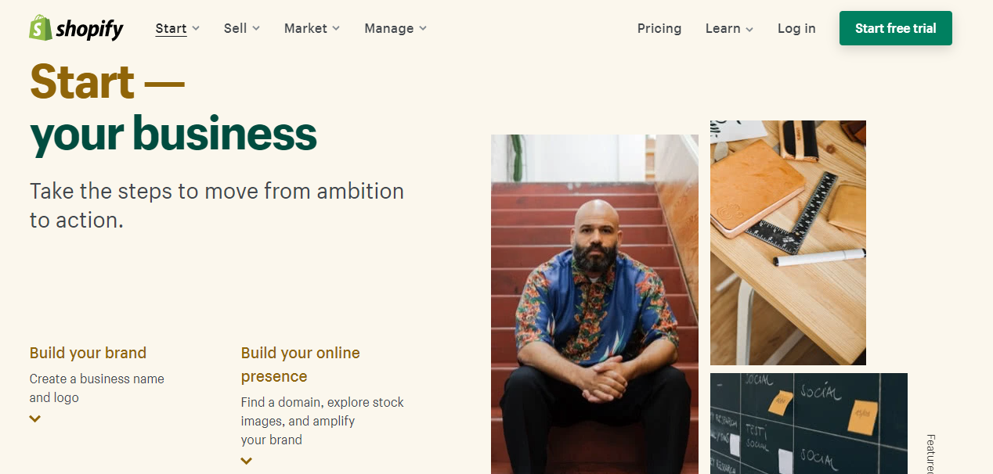
Task: Expand the Build your online presence section
Action: [x=247, y=461]
